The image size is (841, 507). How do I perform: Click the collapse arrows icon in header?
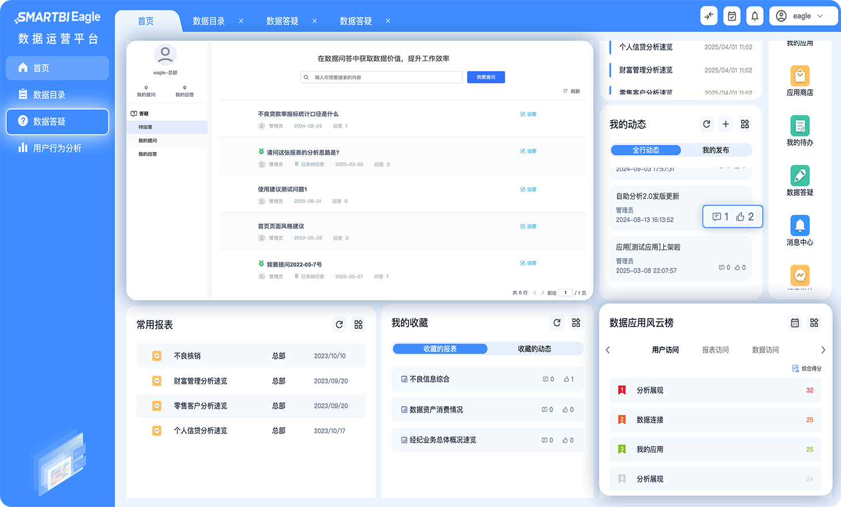pos(709,16)
